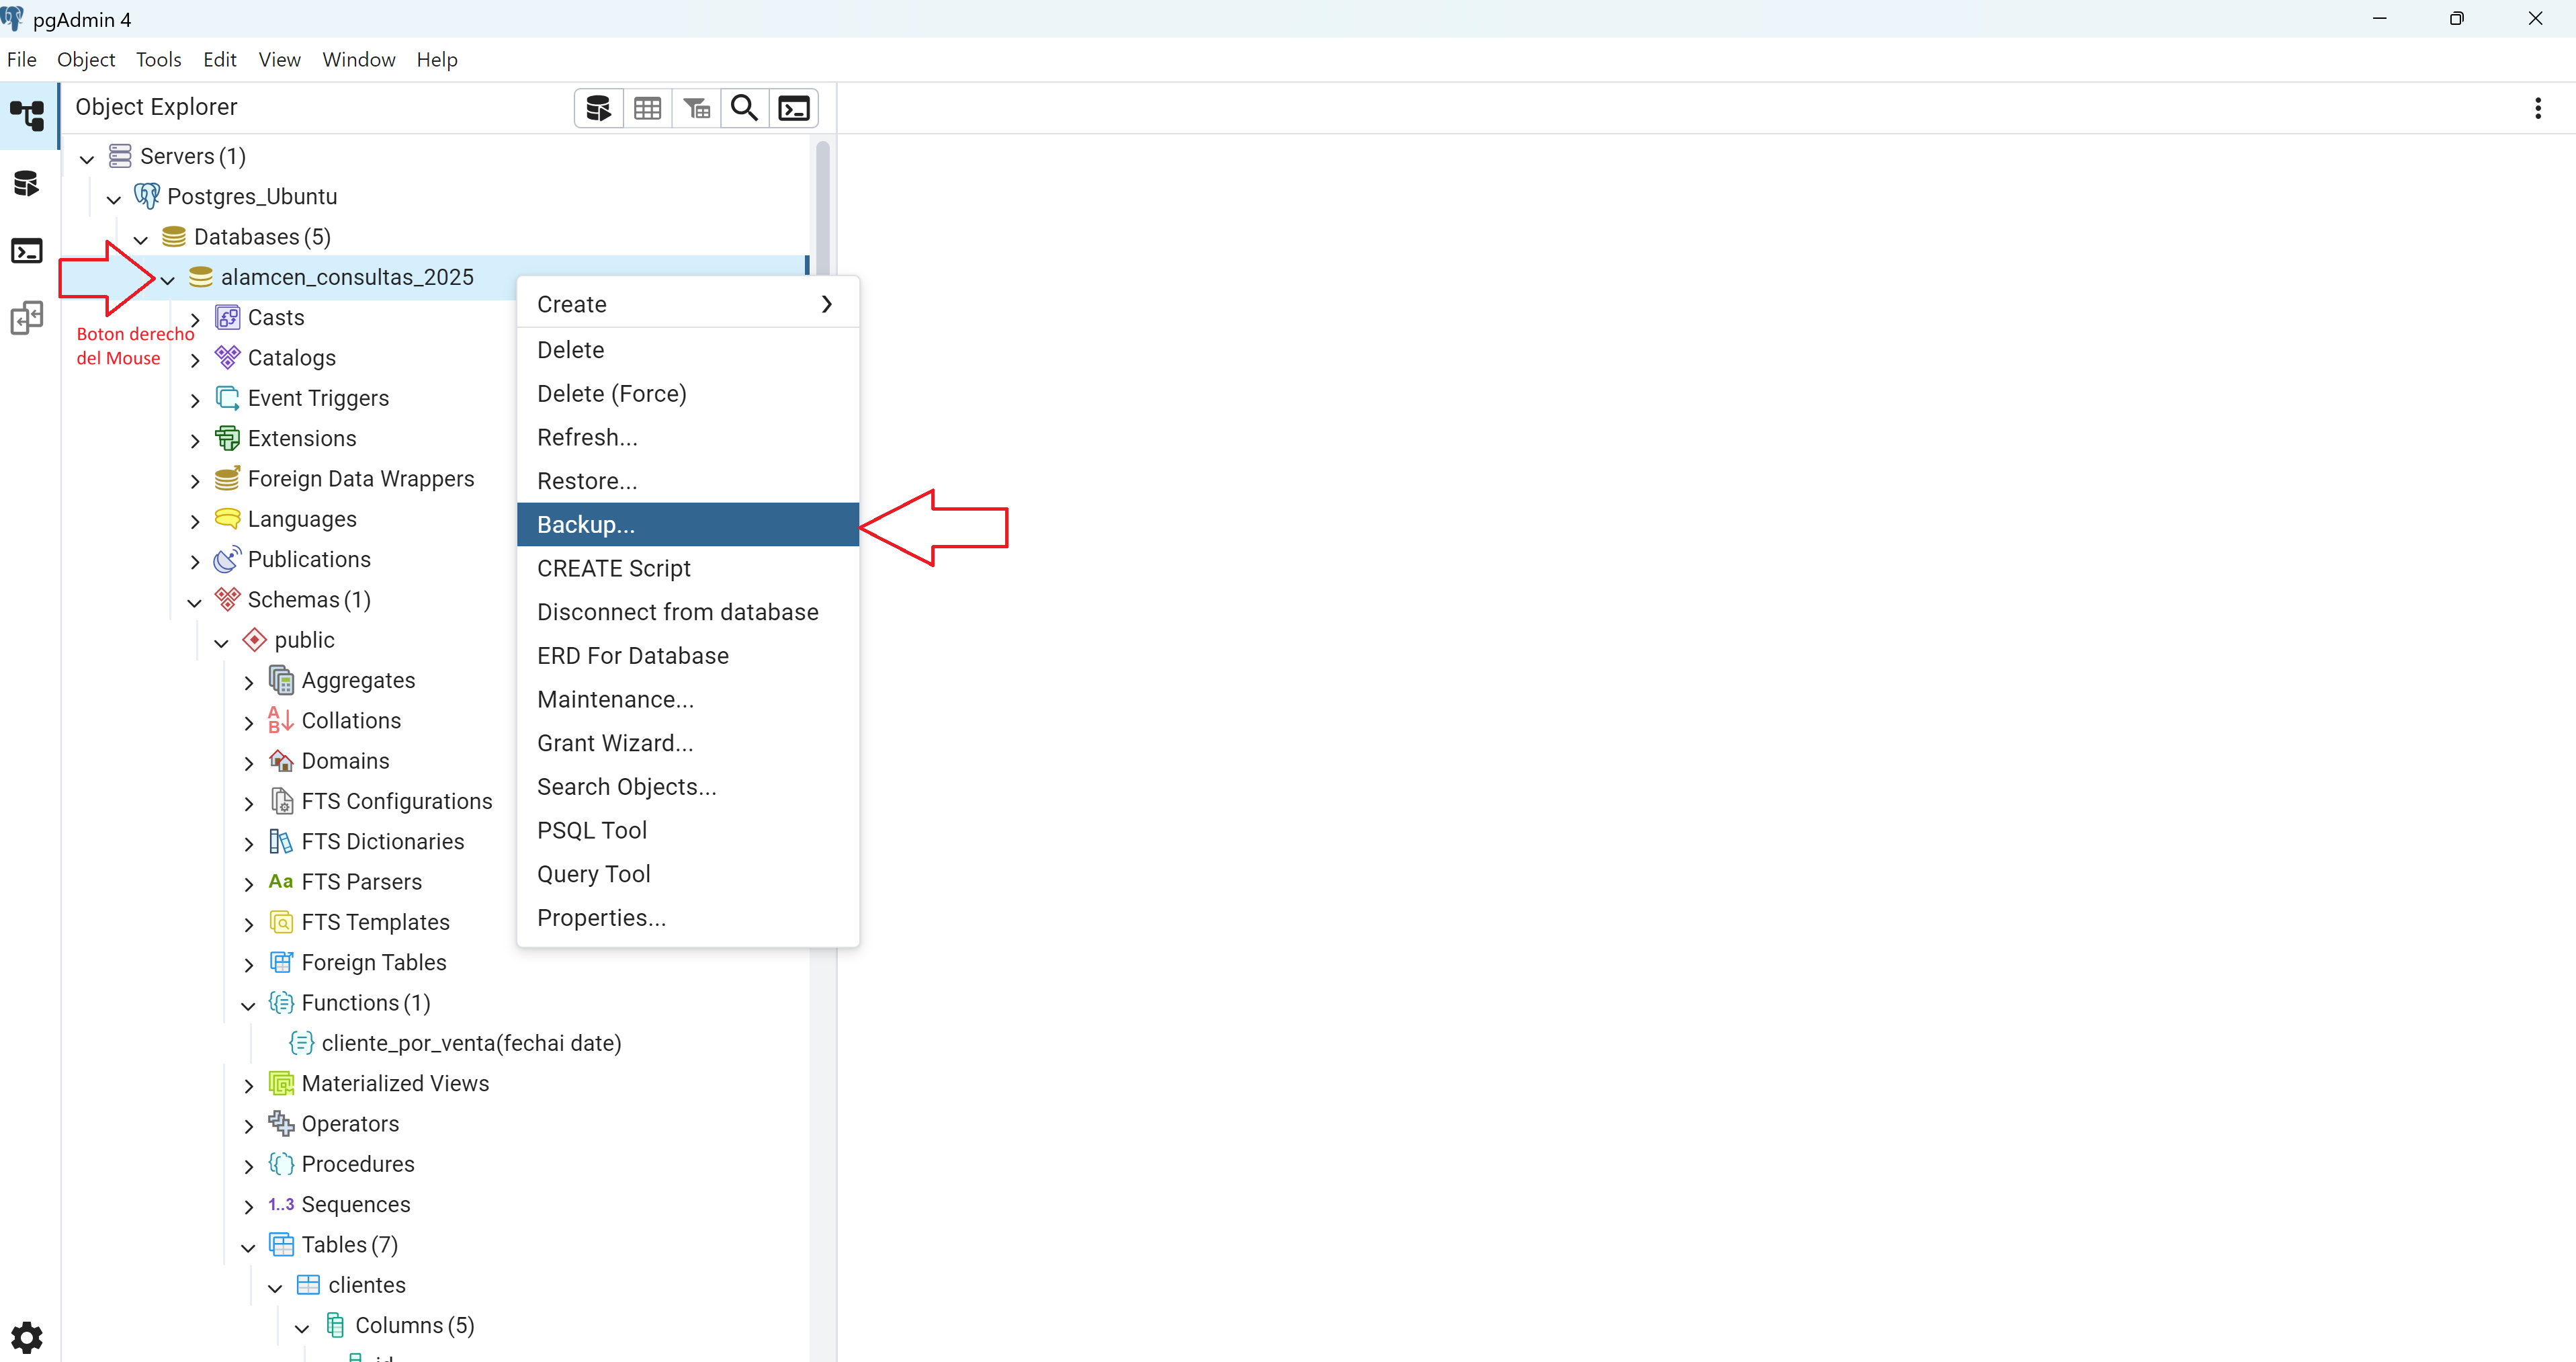Expand the Procedures node
This screenshot has height=1362, width=2576.
tap(249, 1166)
